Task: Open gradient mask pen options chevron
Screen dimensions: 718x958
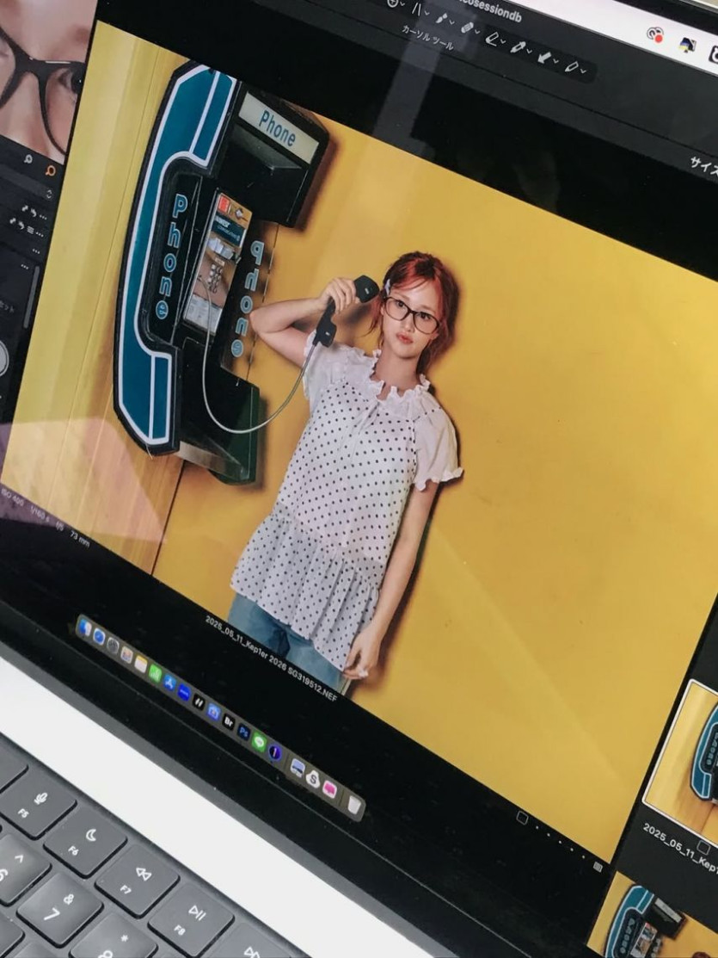Action: pyautogui.click(x=530, y=51)
